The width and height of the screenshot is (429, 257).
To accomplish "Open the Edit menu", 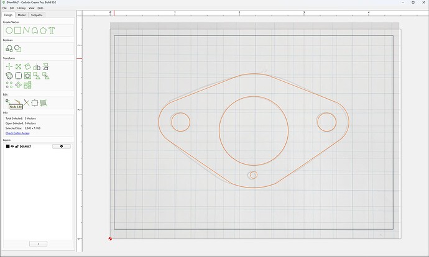I will click(x=12, y=8).
